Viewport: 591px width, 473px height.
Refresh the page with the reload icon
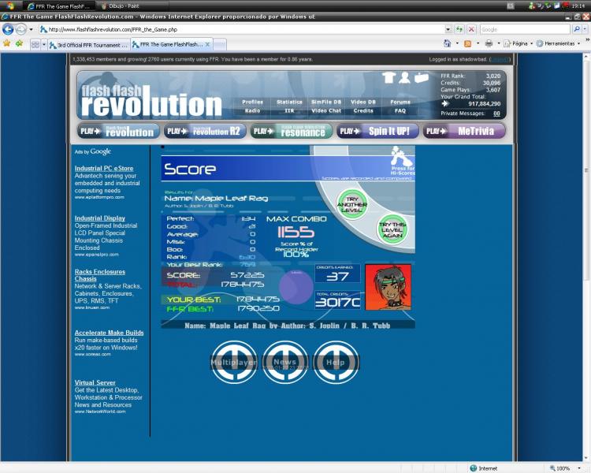pos(459,29)
